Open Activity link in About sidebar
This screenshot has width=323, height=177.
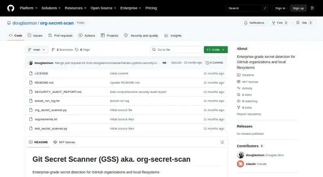(x=245, y=88)
